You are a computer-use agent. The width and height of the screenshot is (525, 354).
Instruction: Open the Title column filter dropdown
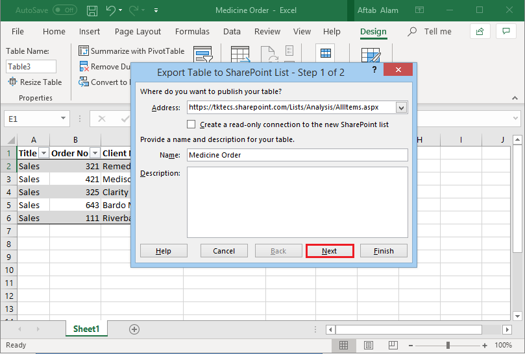tap(44, 154)
